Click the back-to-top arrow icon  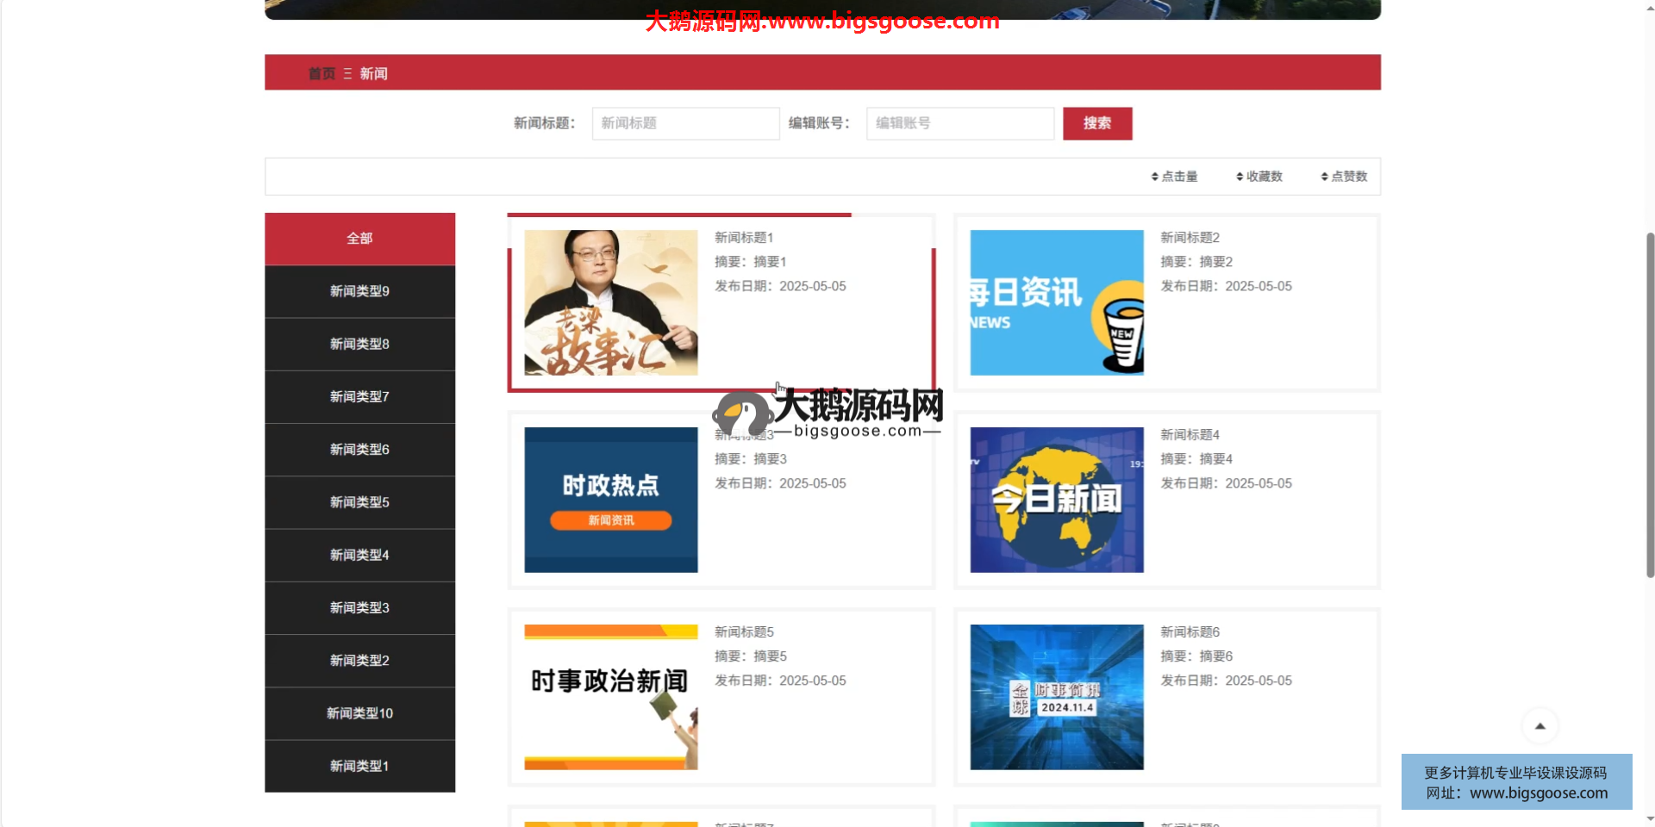(x=1539, y=726)
